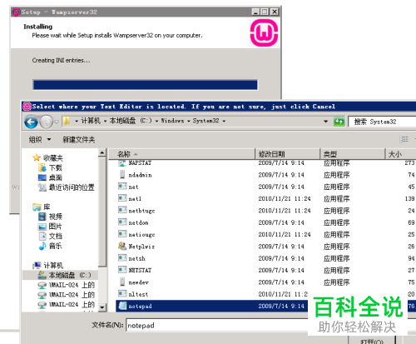The width and height of the screenshot is (416, 344).
Task: Click the 类型 (Type) column header
Action: (x=353, y=154)
